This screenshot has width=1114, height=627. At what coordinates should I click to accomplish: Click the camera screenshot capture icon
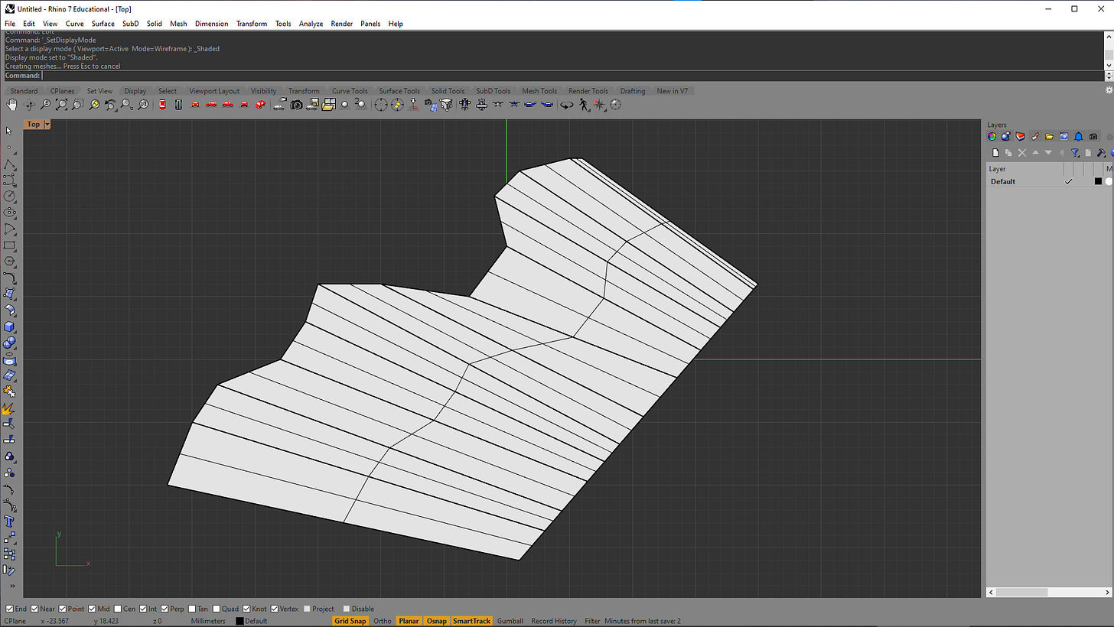[x=296, y=105]
